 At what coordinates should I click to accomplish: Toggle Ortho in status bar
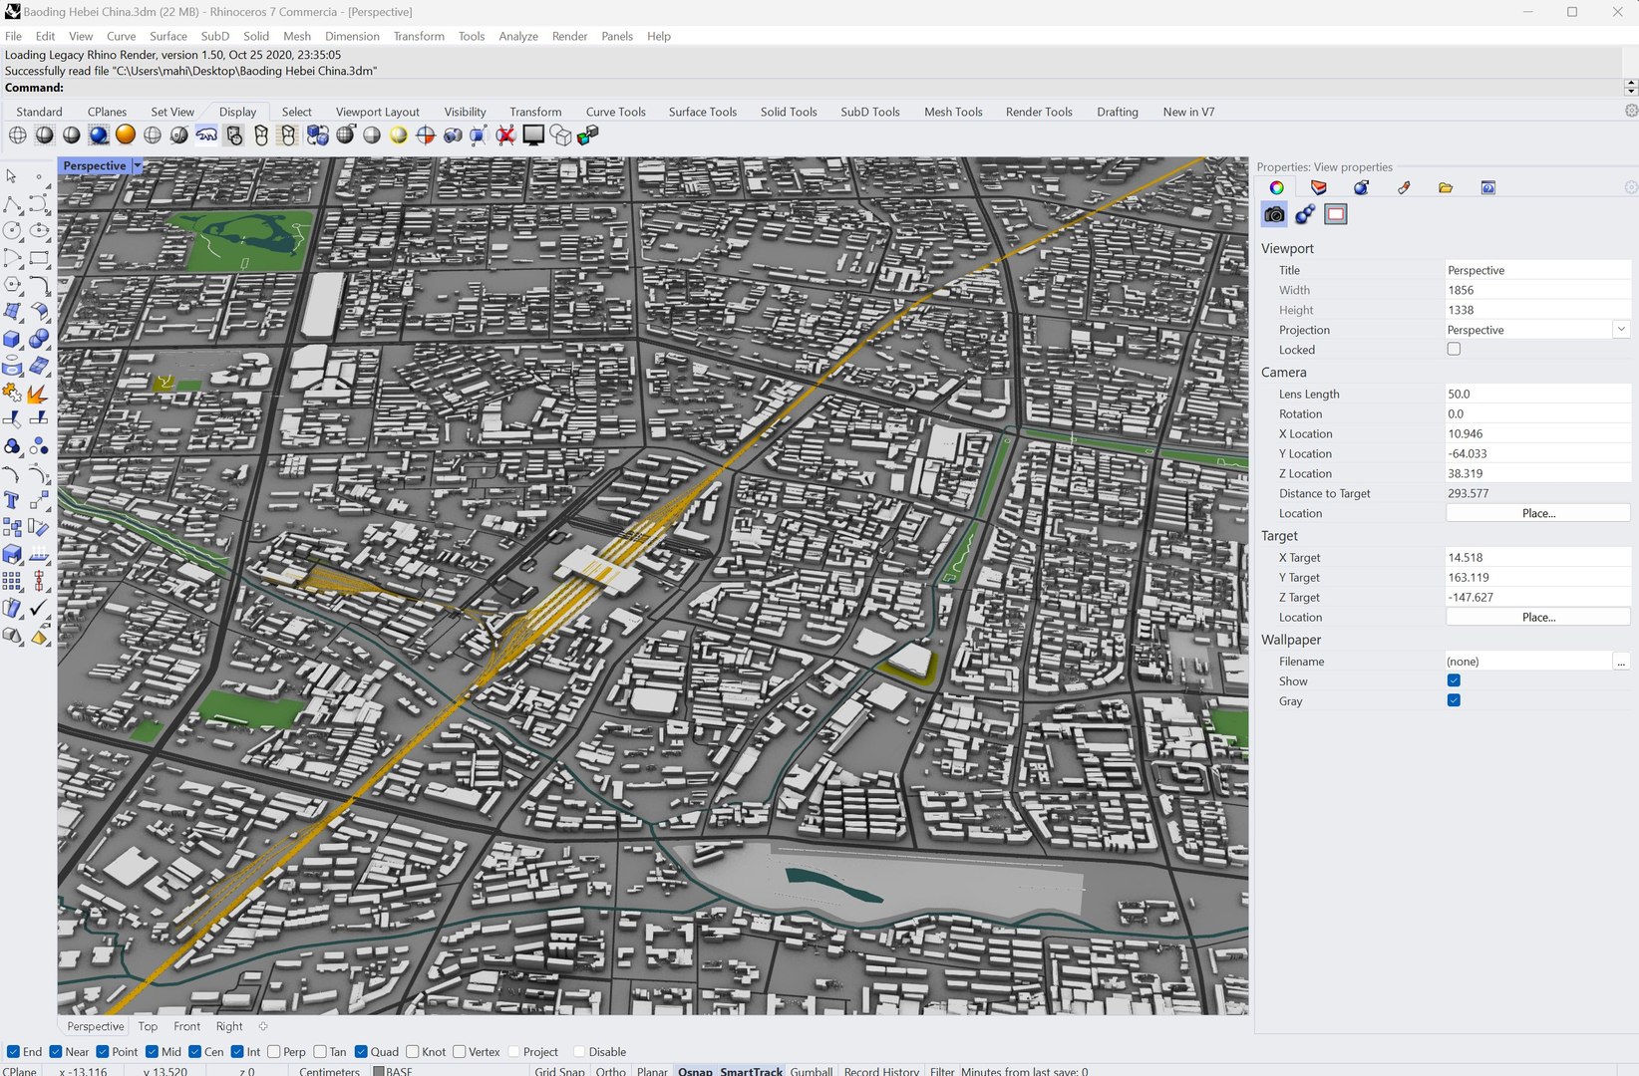[611, 1071]
